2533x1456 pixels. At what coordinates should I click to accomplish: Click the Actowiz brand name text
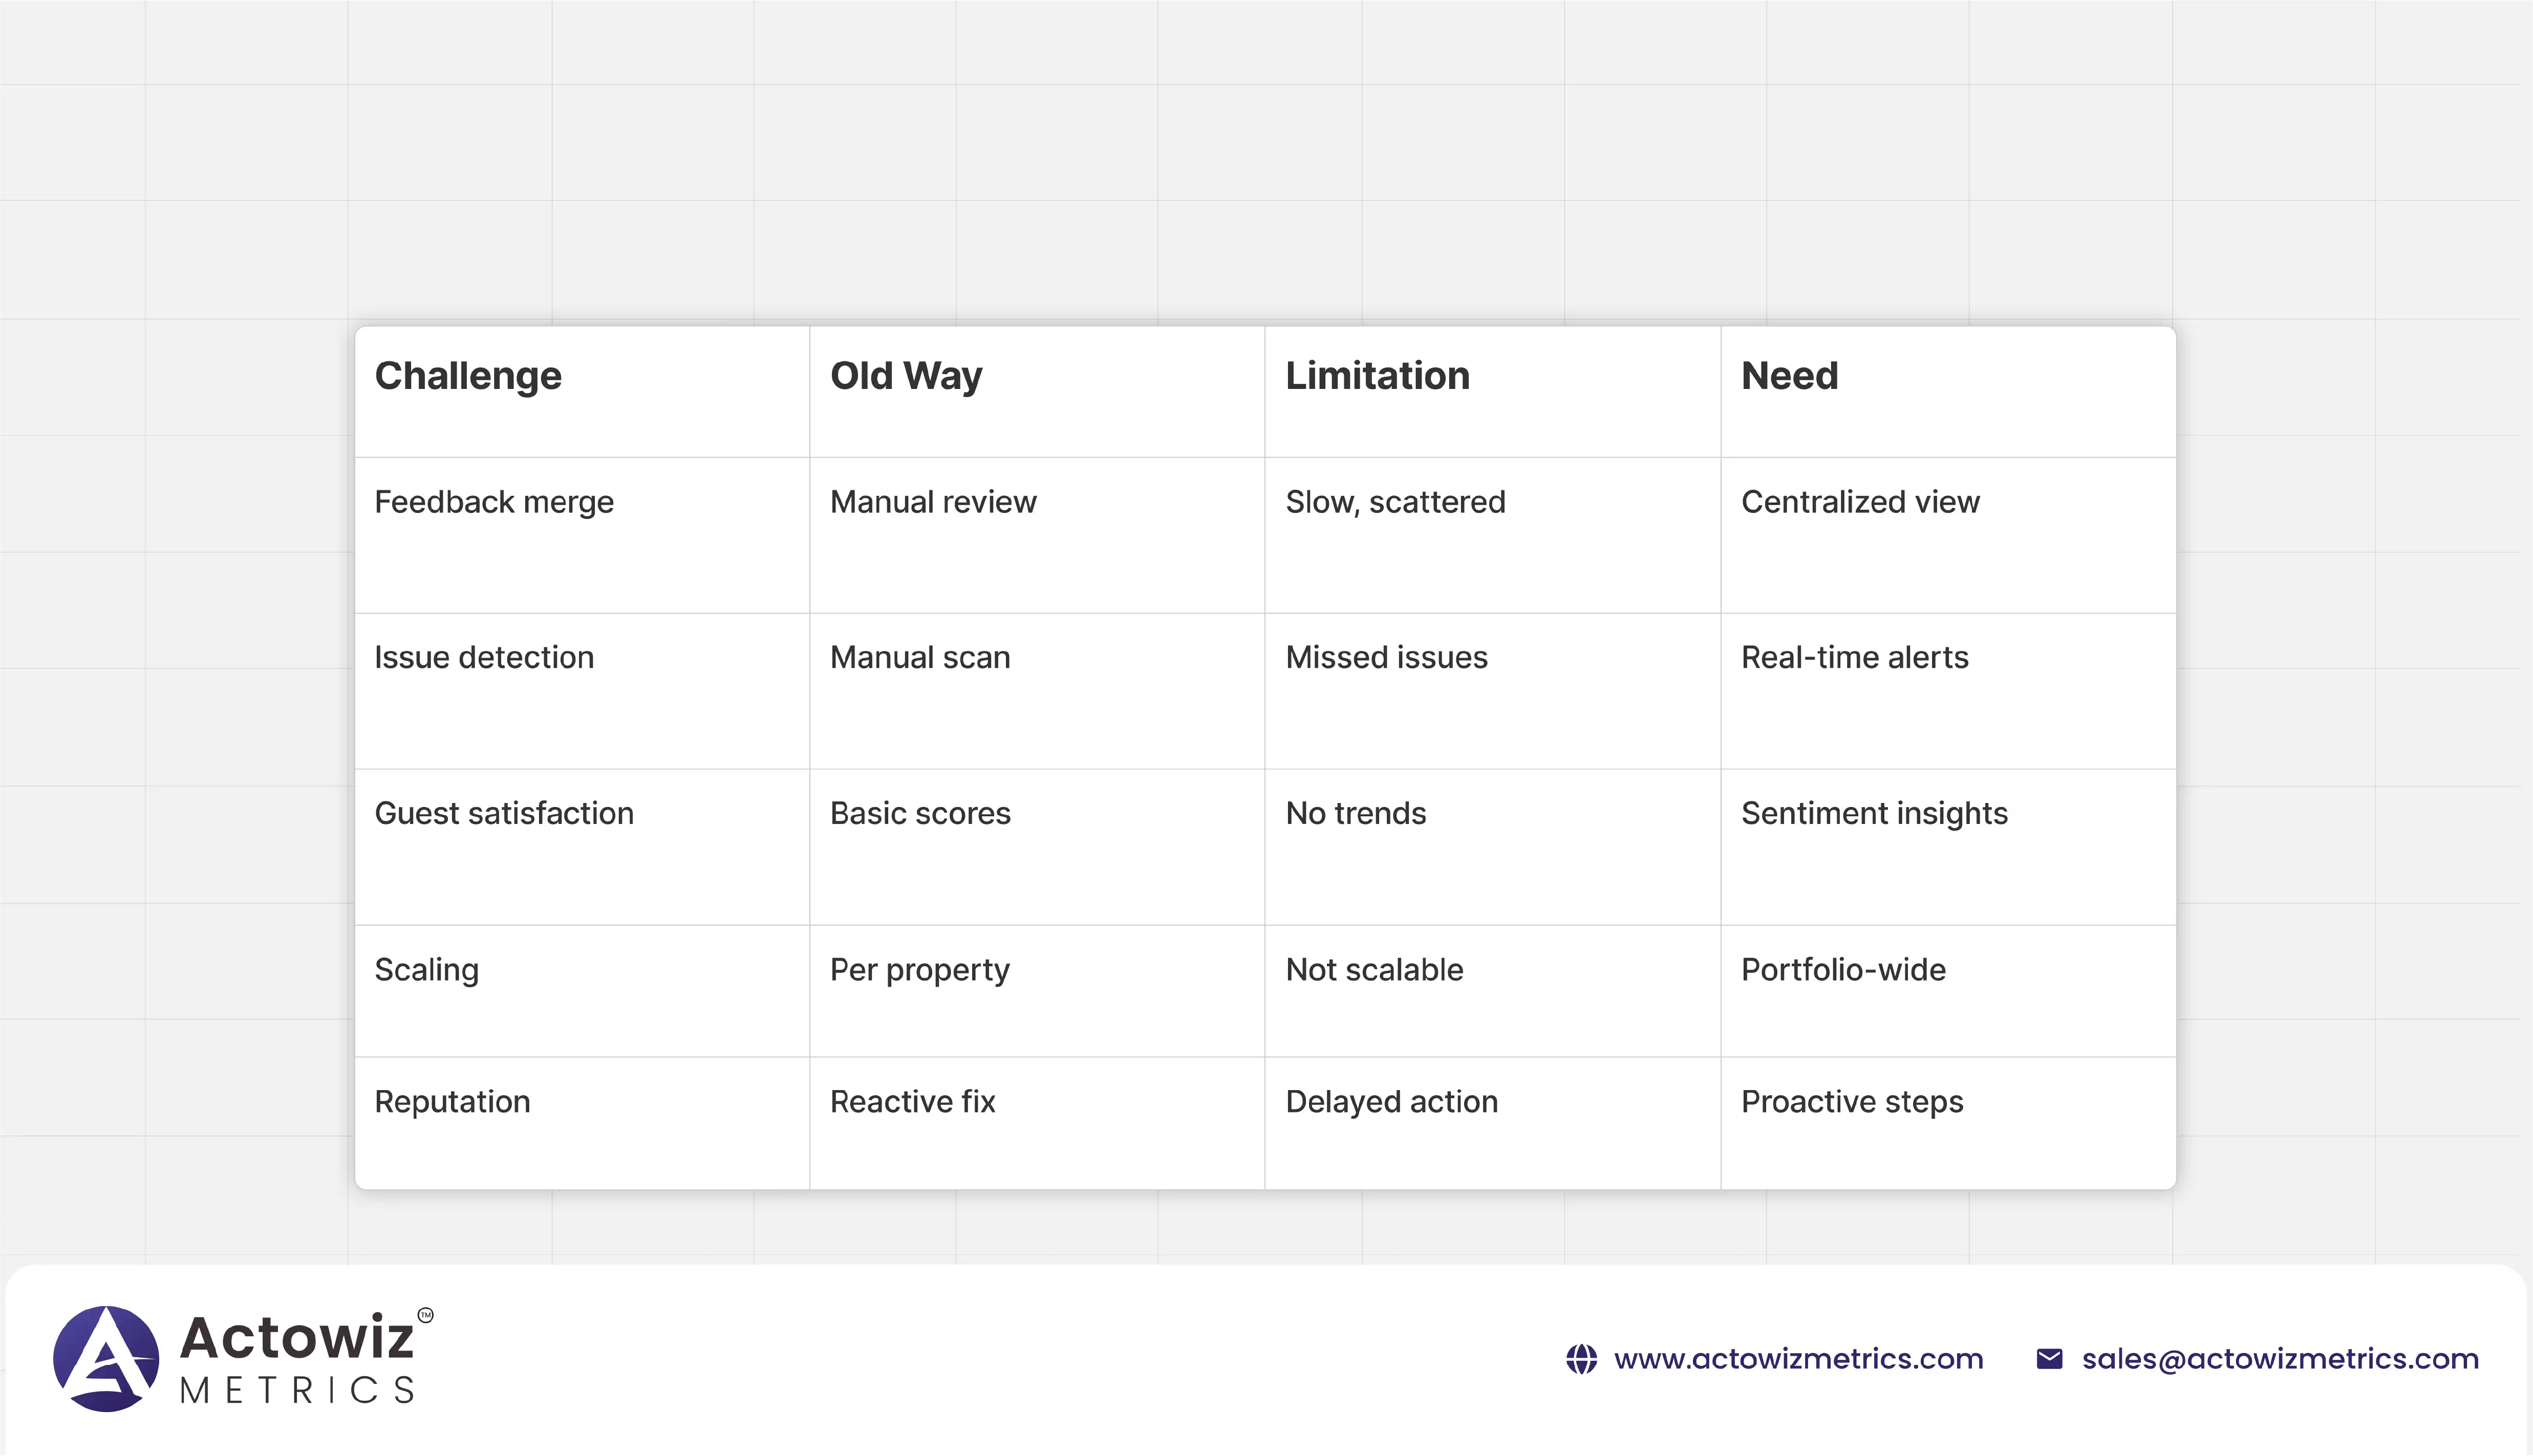[x=297, y=1338]
